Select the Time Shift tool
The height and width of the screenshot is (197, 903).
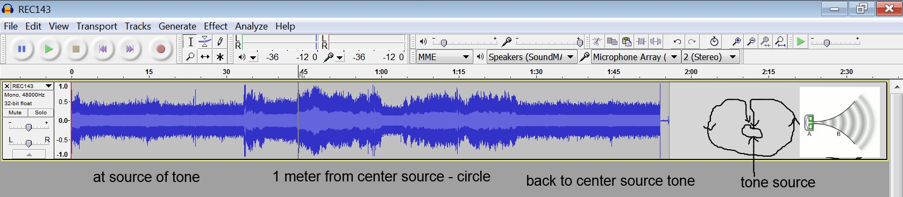(x=205, y=56)
